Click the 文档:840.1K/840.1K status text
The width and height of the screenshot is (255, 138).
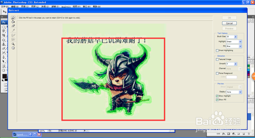click(68, 131)
